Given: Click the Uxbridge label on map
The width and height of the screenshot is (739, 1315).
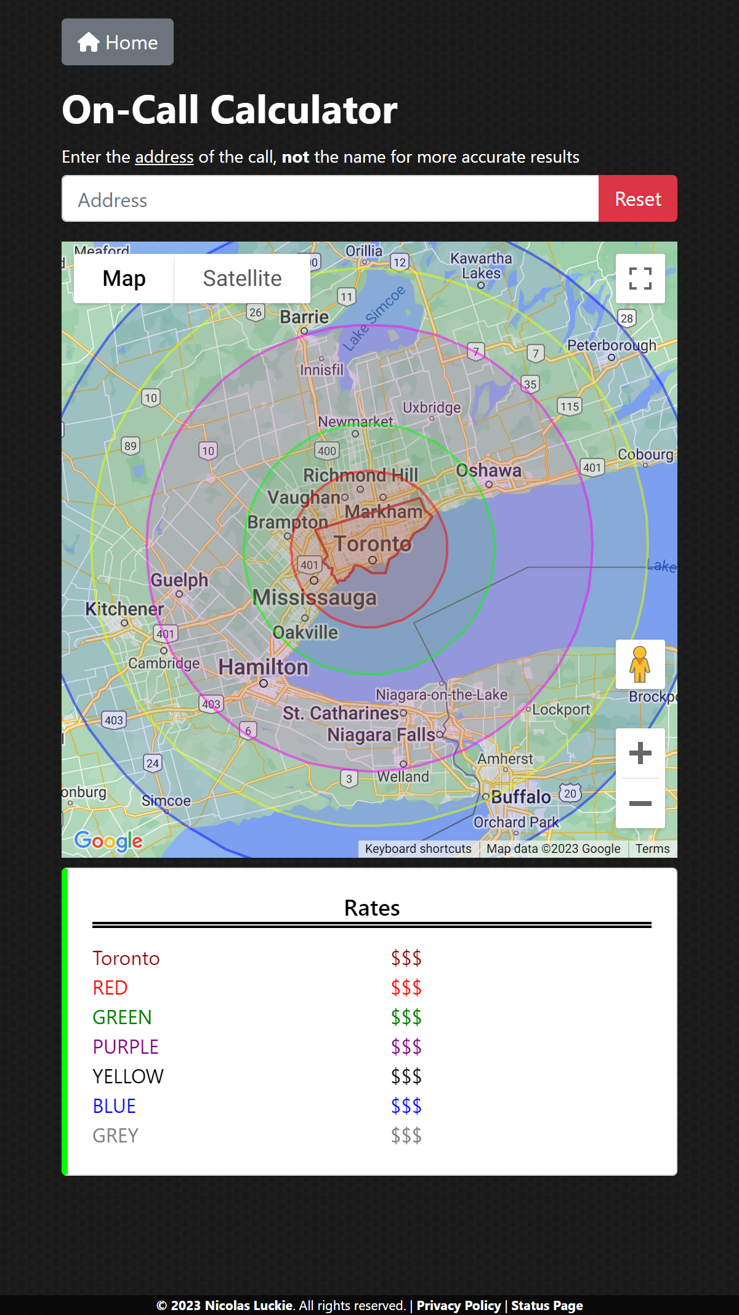Looking at the screenshot, I should pos(432,407).
